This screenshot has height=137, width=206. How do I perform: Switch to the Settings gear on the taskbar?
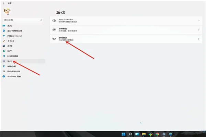coord(164,134)
